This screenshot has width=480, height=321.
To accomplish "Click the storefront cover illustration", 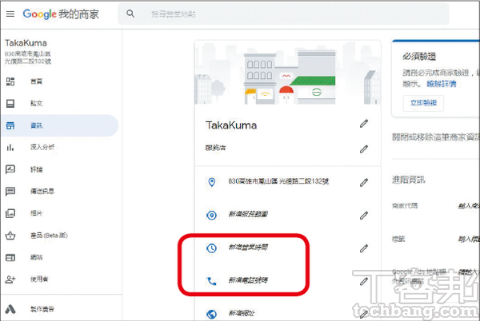I will pos(288,73).
